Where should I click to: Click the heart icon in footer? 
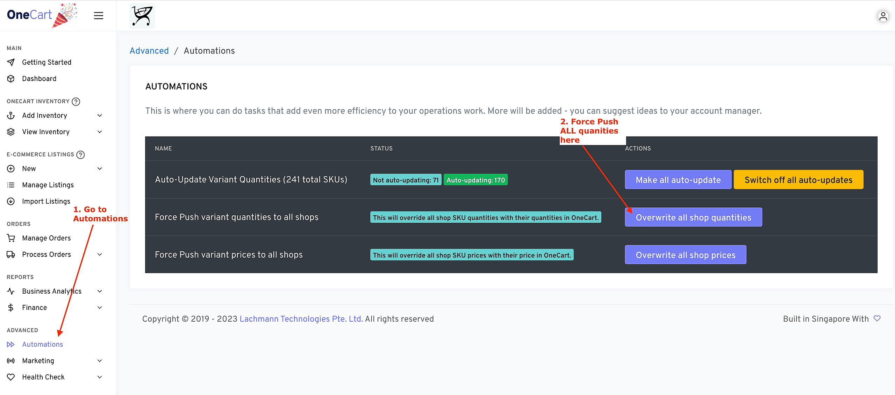click(x=877, y=318)
